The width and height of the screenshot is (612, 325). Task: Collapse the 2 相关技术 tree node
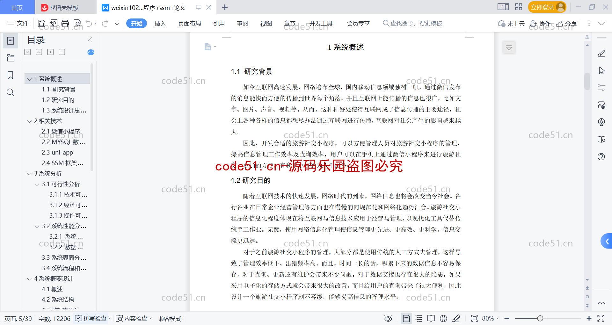pyautogui.click(x=29, y=121)
